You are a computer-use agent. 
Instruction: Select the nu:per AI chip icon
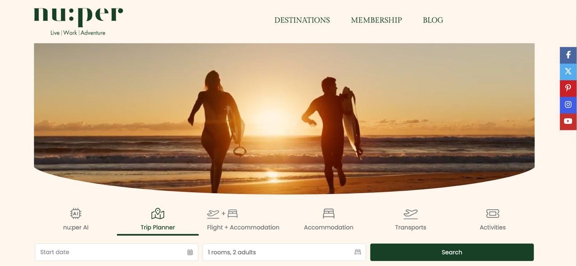coord(76,213)
